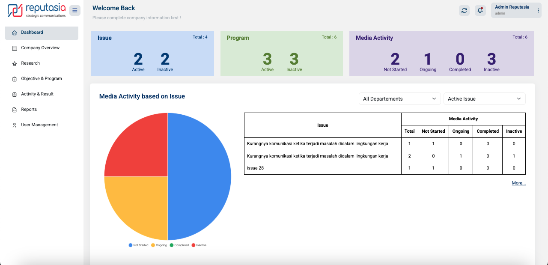Click the issue 28 table row
Image resolution: width=548 pixels, height=265 pixels.
click(x=322, y=168)
